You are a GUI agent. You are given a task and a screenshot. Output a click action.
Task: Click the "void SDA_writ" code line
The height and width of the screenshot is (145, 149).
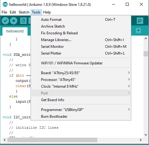pos(17,55)
